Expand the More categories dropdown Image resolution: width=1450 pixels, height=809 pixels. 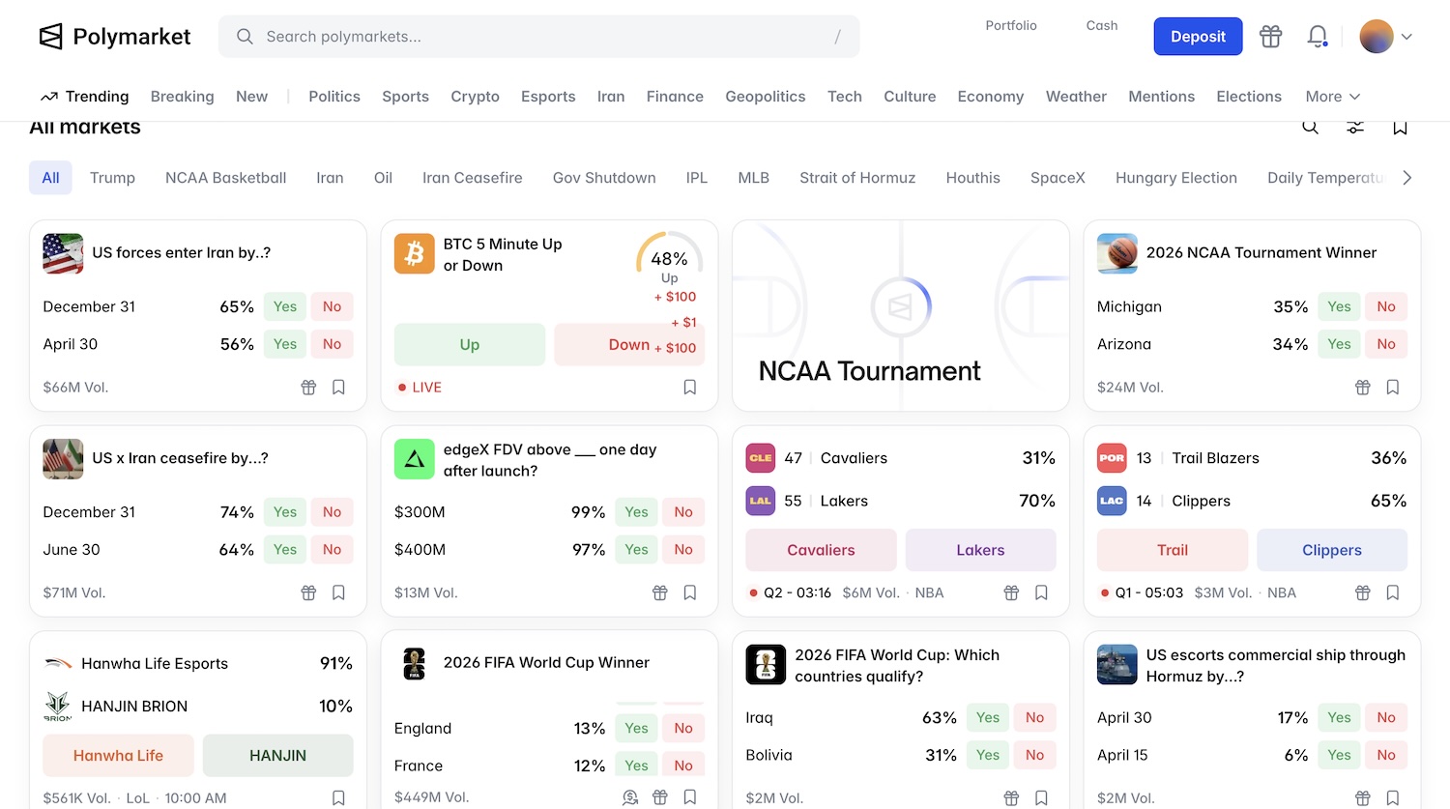click(1332, 97)
